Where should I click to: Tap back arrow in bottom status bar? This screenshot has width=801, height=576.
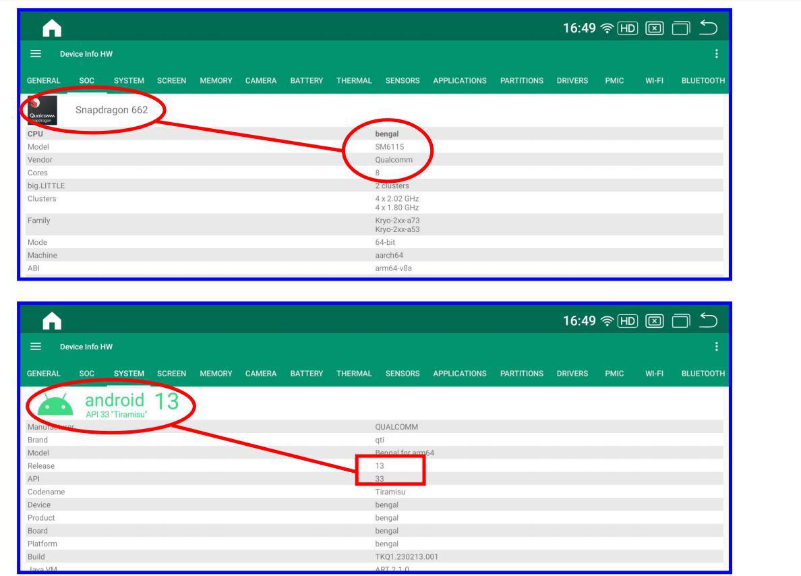coord(708,320)
